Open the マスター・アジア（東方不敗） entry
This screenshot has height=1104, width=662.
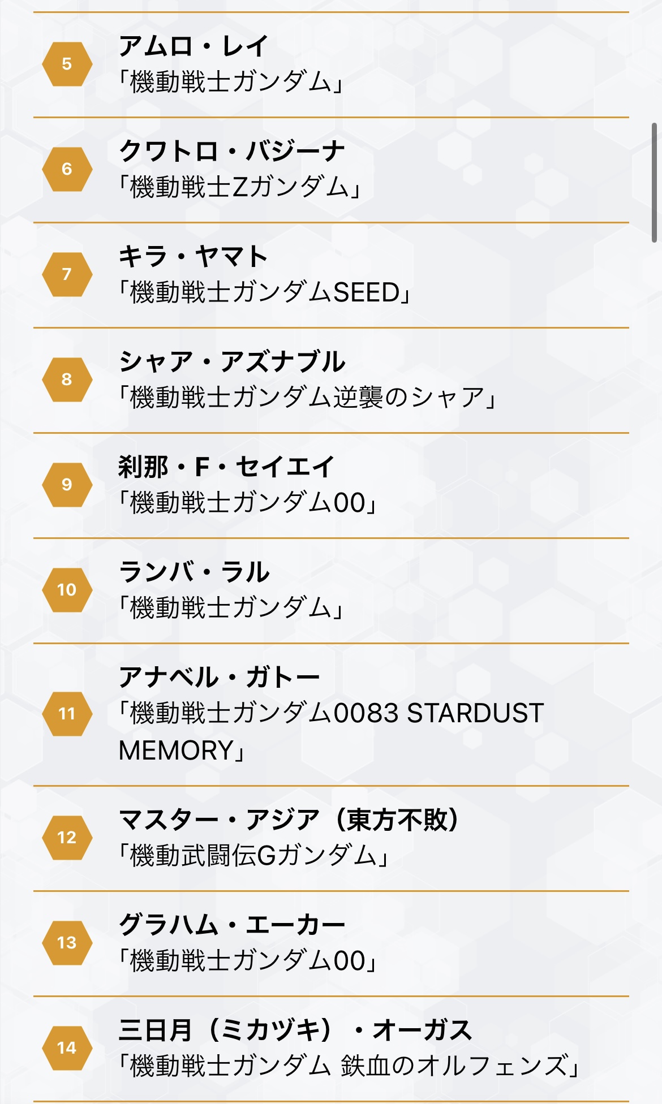[x=289, y=820]
